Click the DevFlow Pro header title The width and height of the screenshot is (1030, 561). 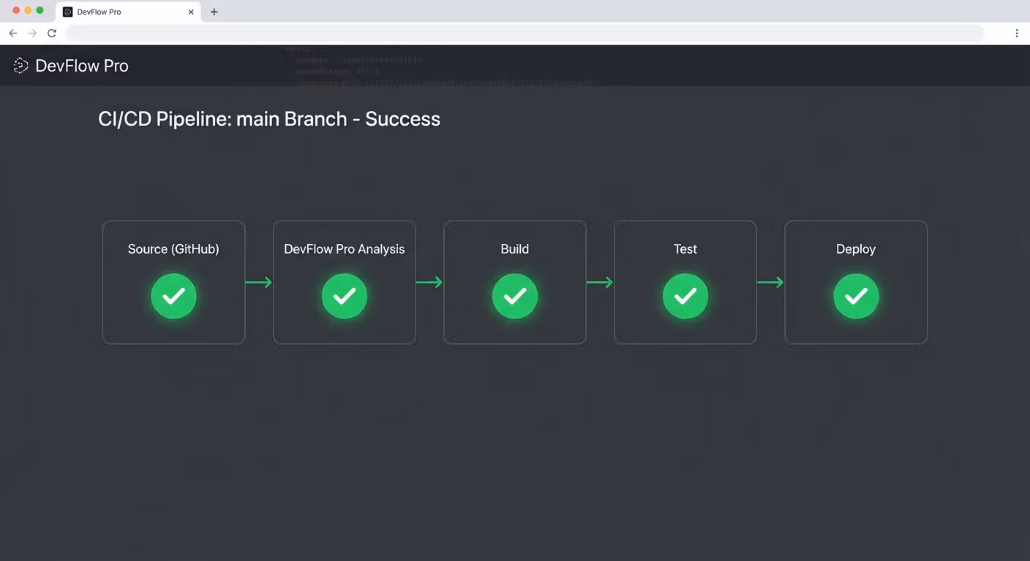pos(82,66)
